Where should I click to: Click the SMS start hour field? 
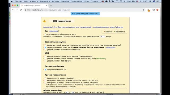point(67,92)
